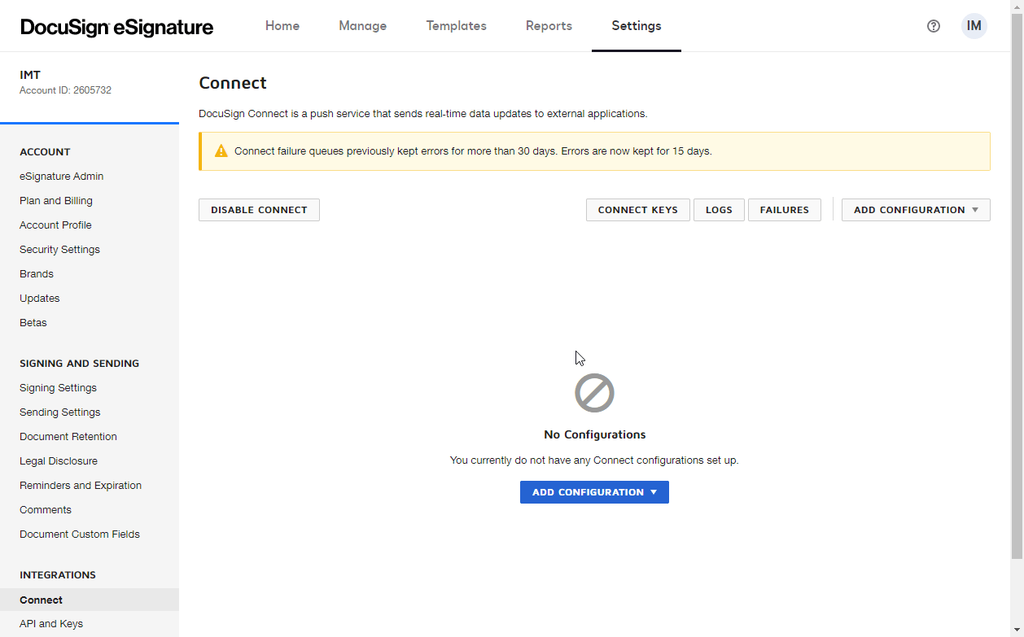Click the Account ID: 2605732 text
Screen dimensions: 1024x637
click(65, 90)
